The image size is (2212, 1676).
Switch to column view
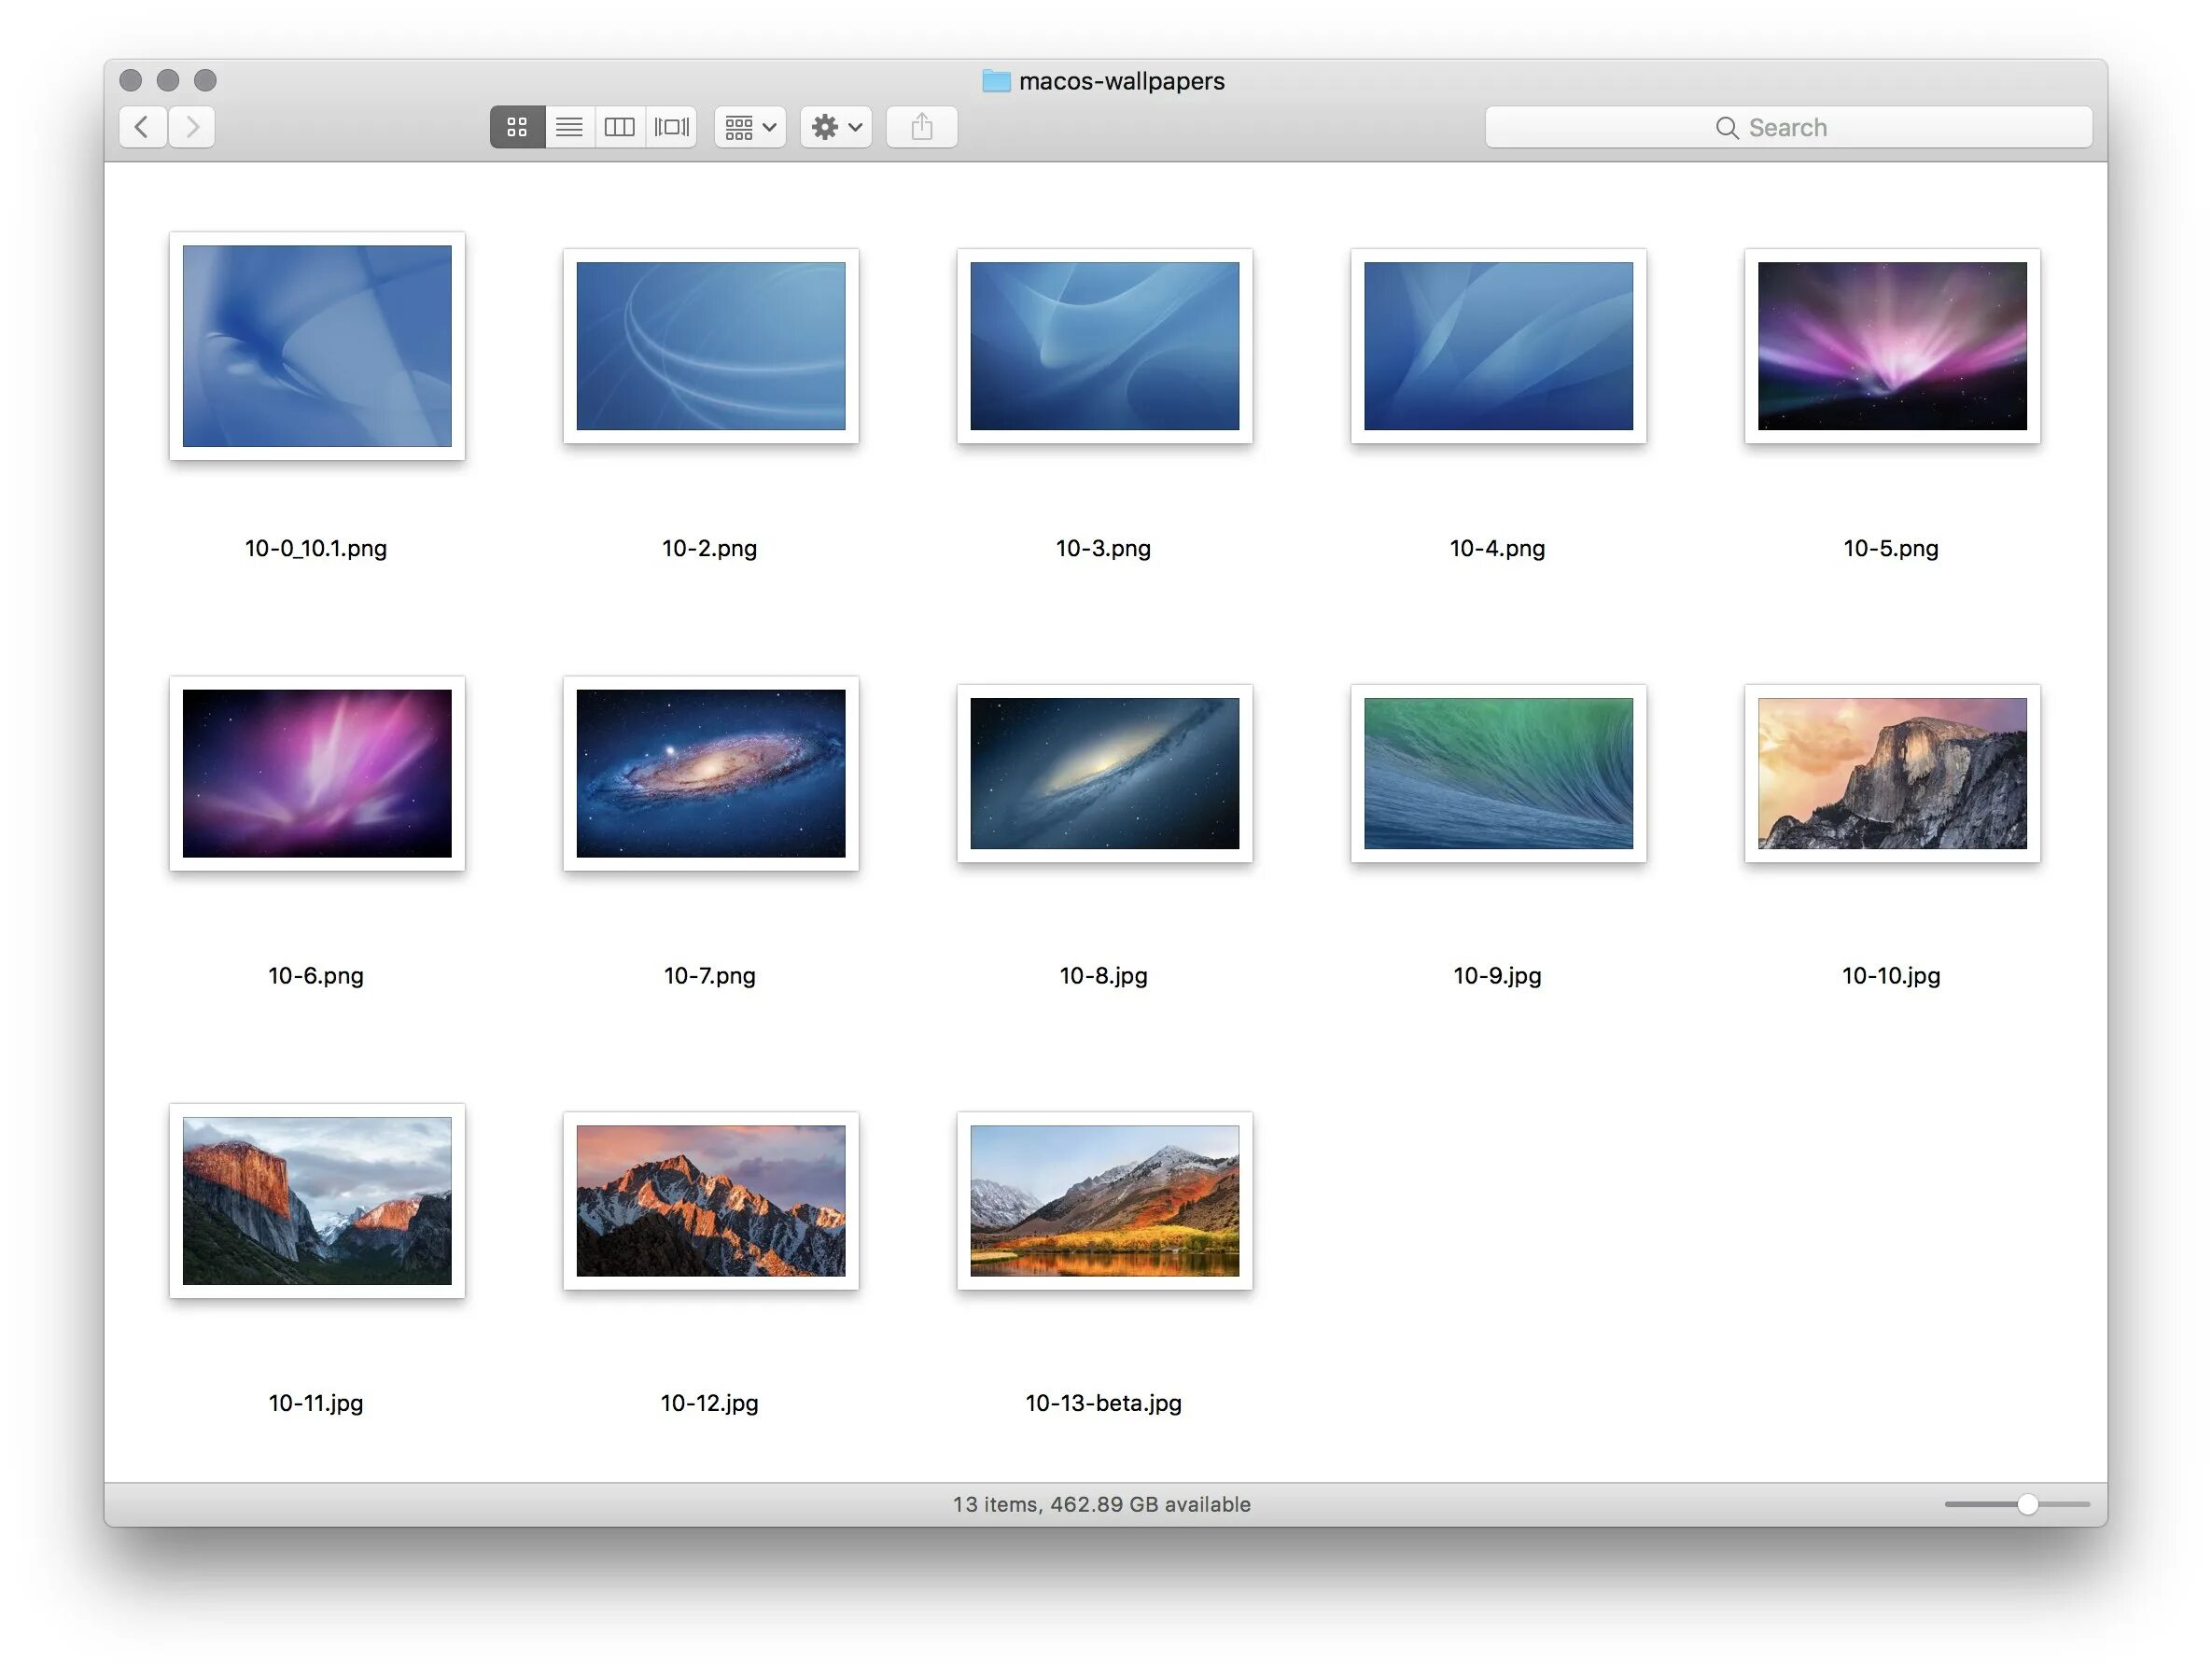[x=620, y=127]
